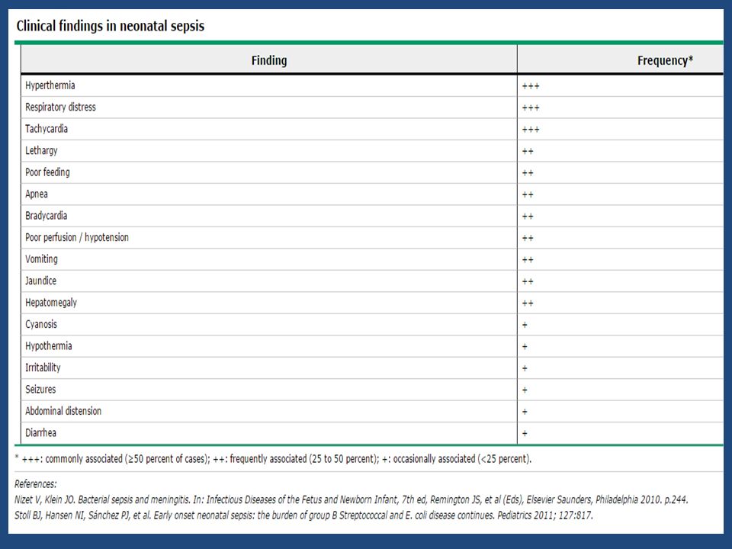This screenshot has width=732, height=549.
Task: Click the 'Irritability' row label
Action: coord(43,368)
